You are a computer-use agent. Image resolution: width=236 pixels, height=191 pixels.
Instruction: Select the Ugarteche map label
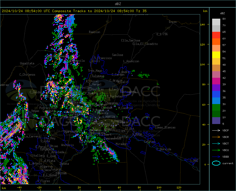pyautogui.click(x=71, y=132)
